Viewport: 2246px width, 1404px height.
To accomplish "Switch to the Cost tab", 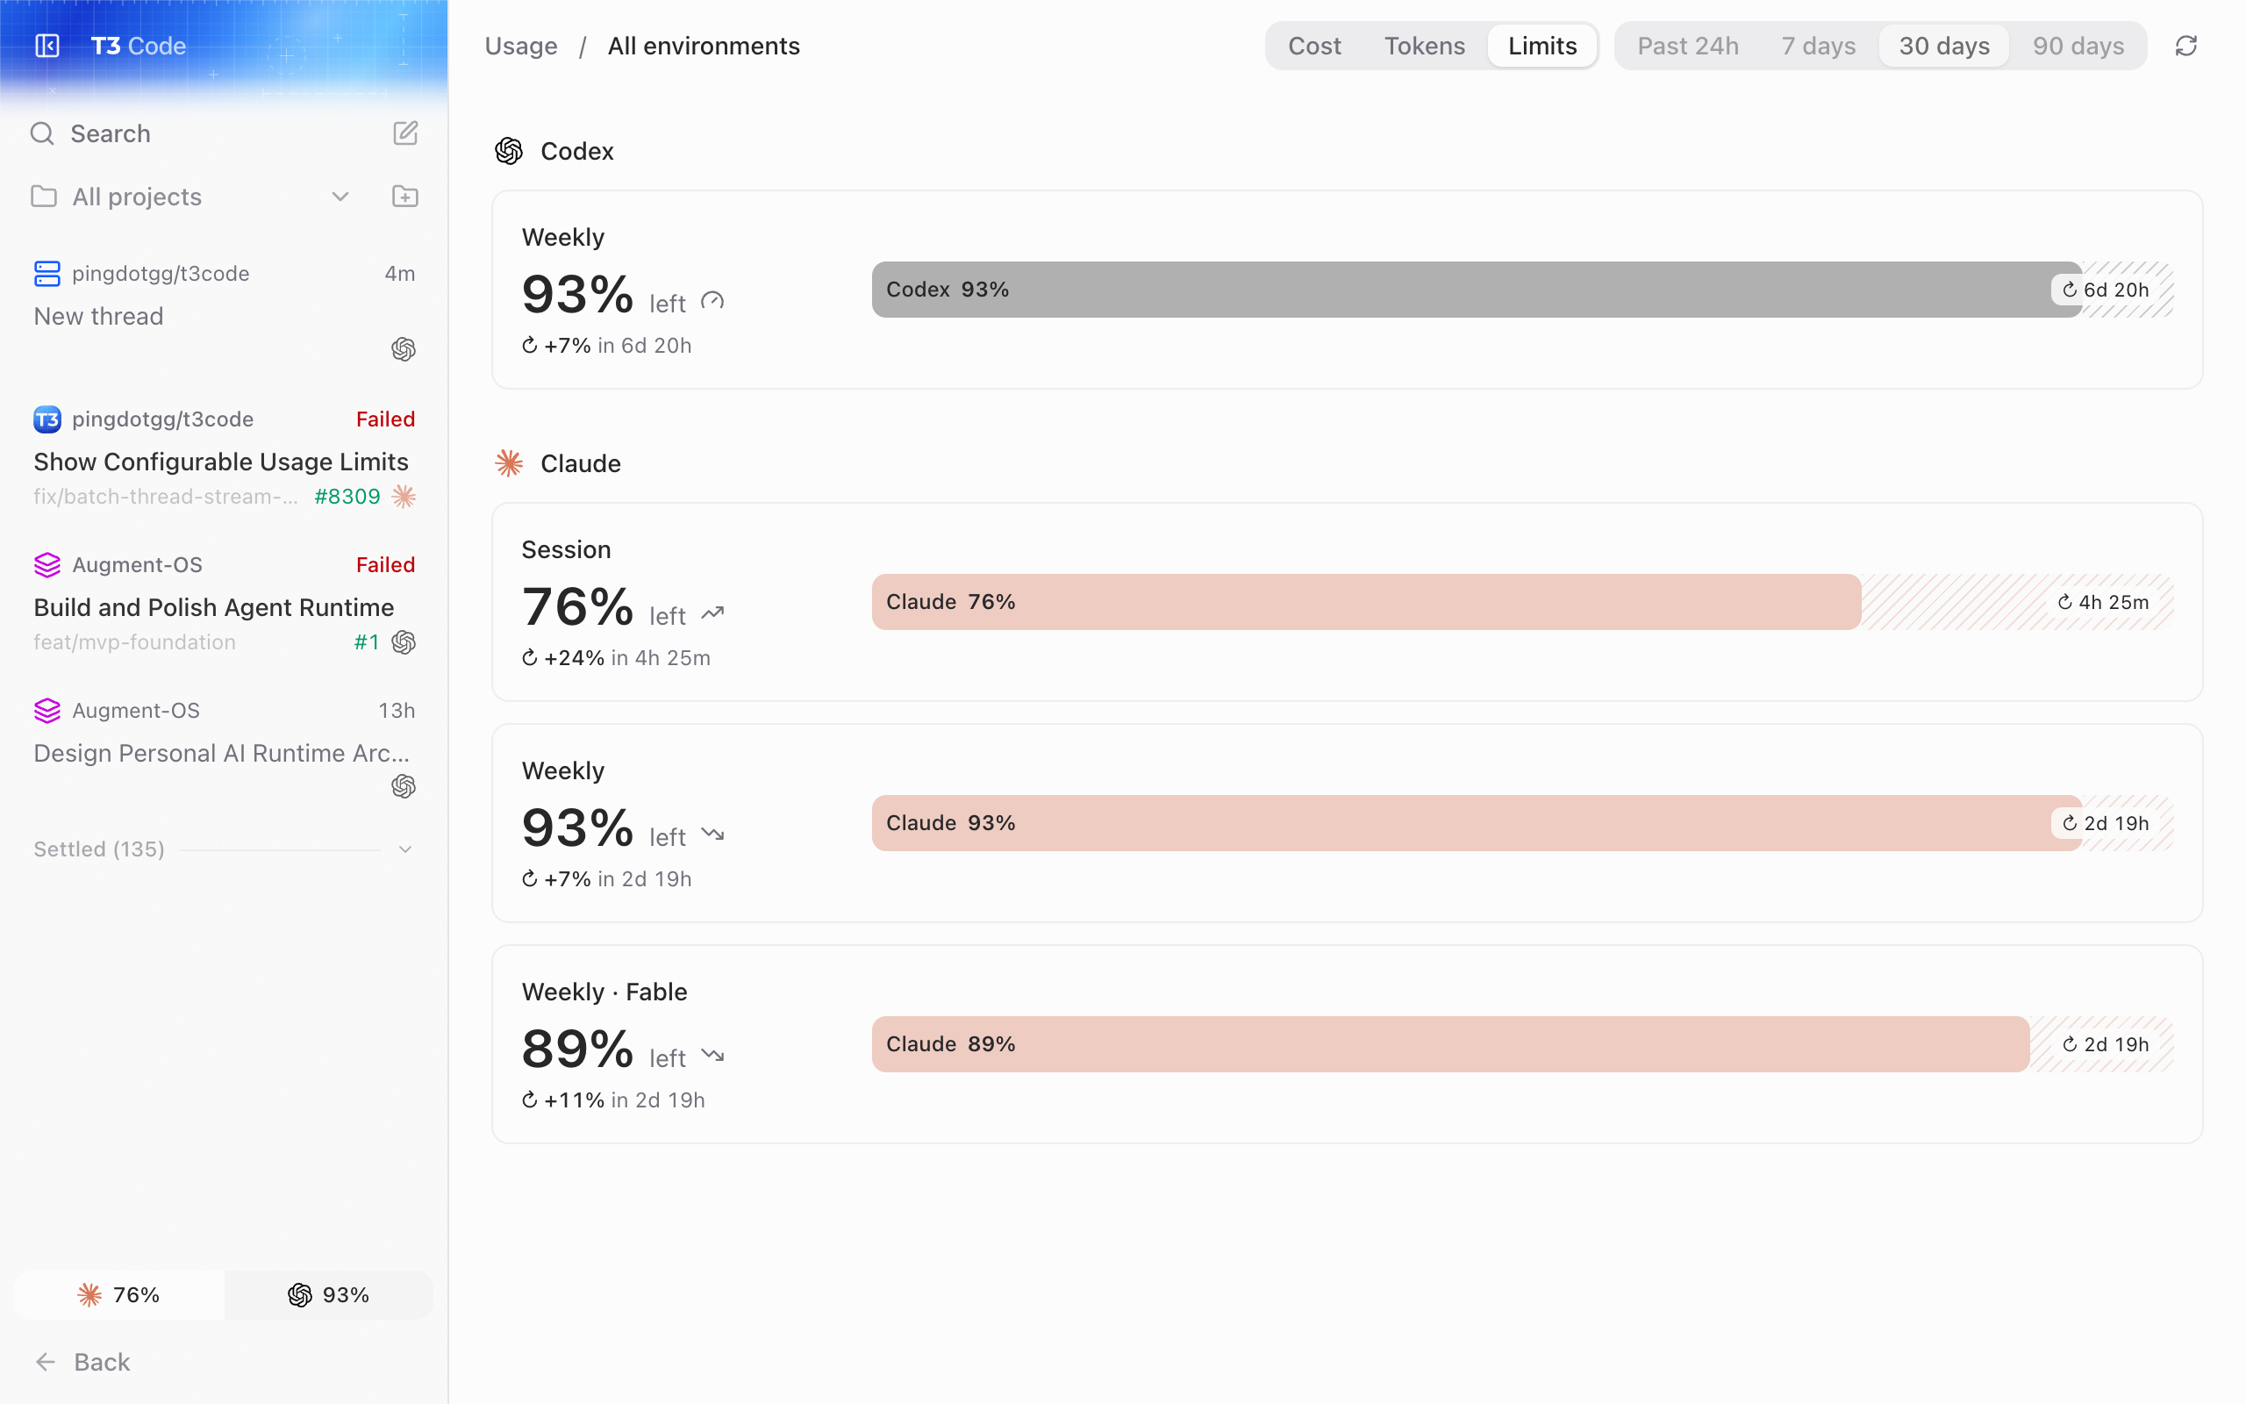I will [1314, 46].
